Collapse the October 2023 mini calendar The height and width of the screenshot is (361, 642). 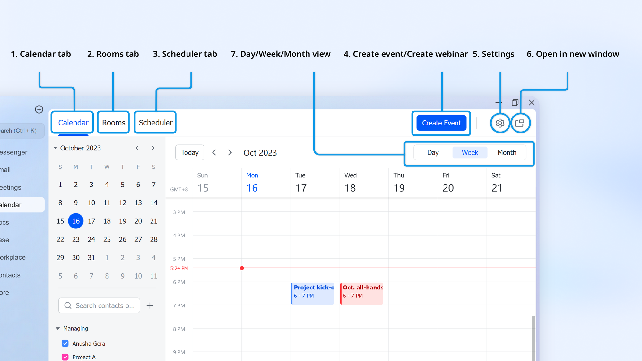[x=56, y=148]
